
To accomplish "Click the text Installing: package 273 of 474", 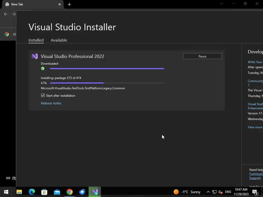I will (x=61, y=78).
